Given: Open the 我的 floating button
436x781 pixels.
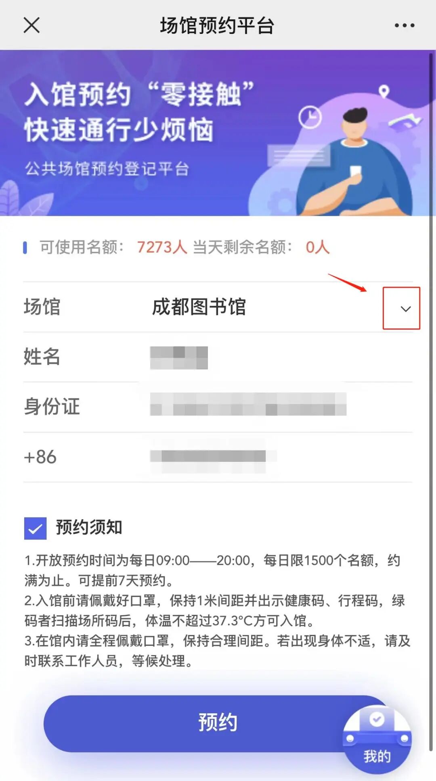Looking at the screenshot, I should pyautogui.click(x=377, y=740).
